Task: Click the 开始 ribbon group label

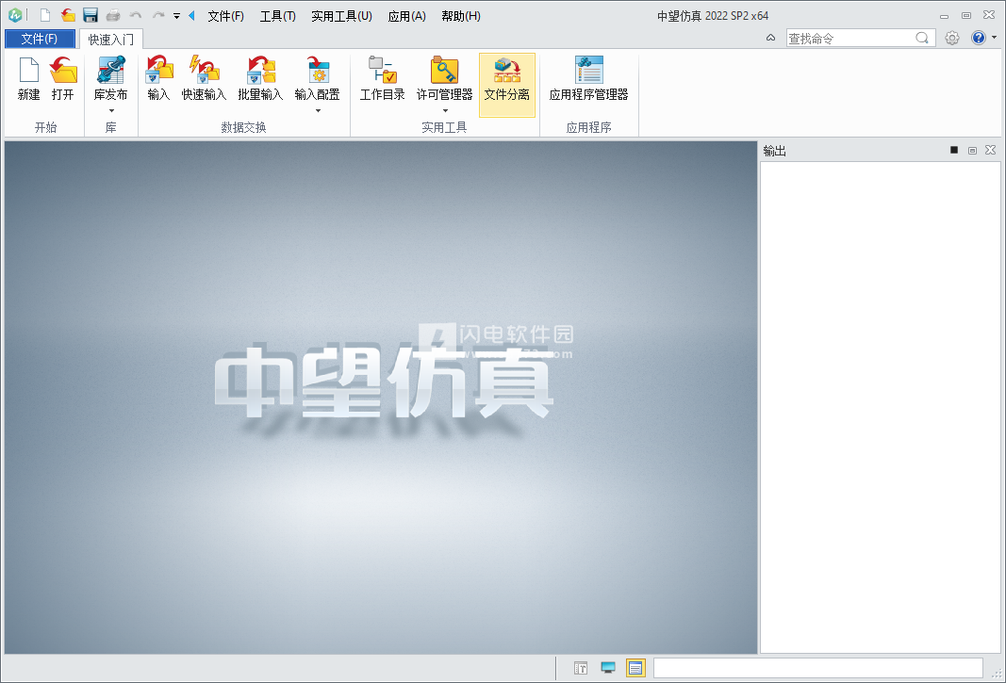Action: click(45, 127)
